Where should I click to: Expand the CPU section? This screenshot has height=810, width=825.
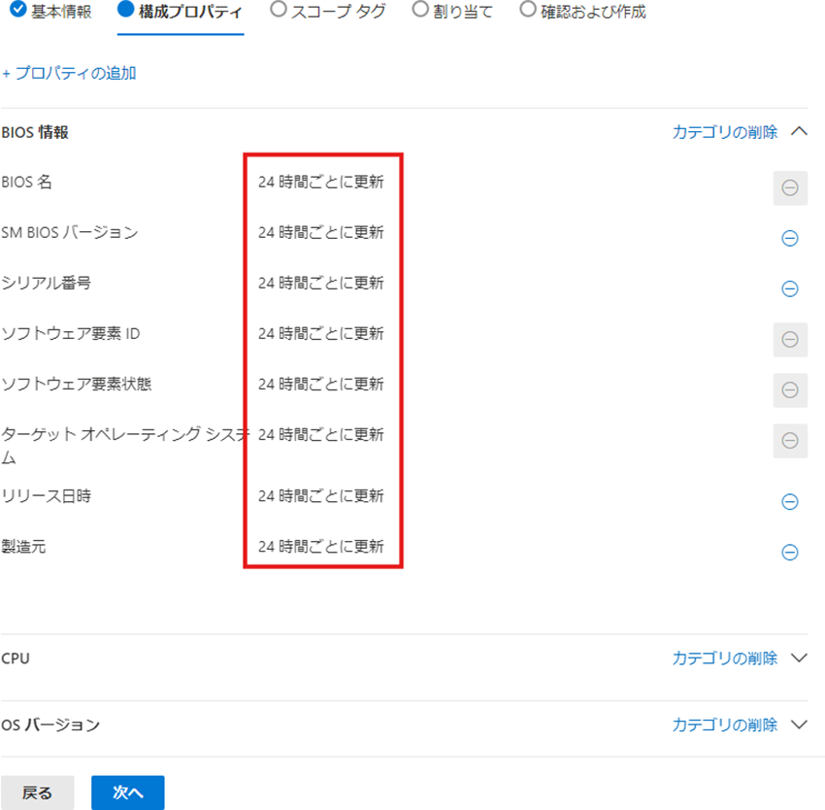799,658
